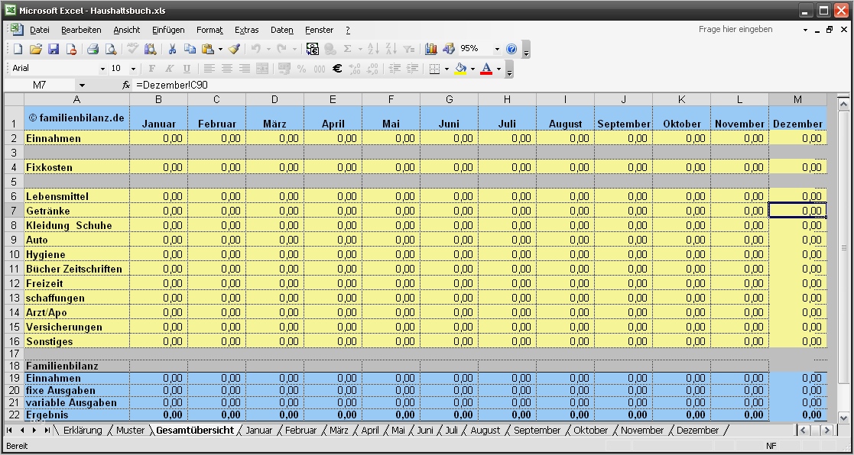Click the Euro currency format icon
854x455 pixels.
tap(336, 69)
